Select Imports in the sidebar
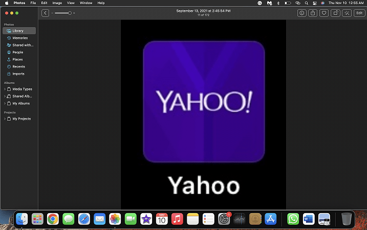 pos(19,74)
